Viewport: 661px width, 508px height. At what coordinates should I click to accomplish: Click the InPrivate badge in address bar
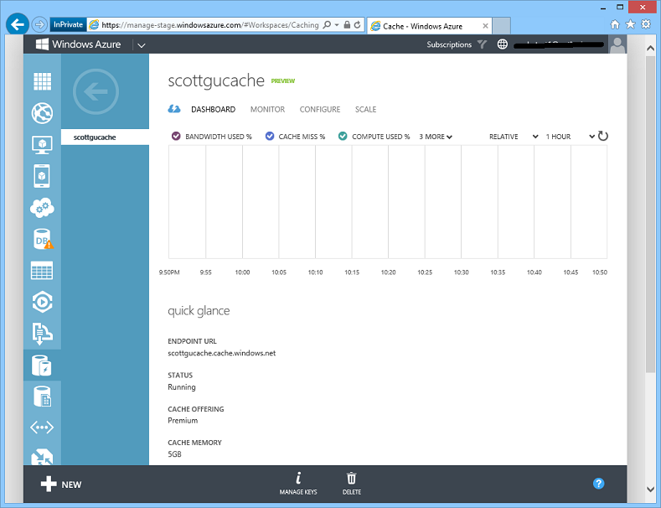tap(69, 24)
